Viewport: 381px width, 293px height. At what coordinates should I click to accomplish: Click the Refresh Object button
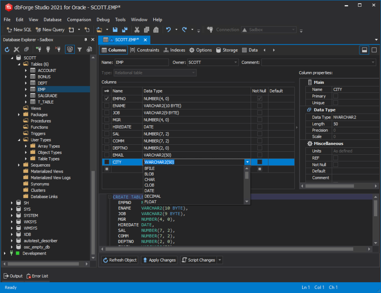click(x=119, y=260)
